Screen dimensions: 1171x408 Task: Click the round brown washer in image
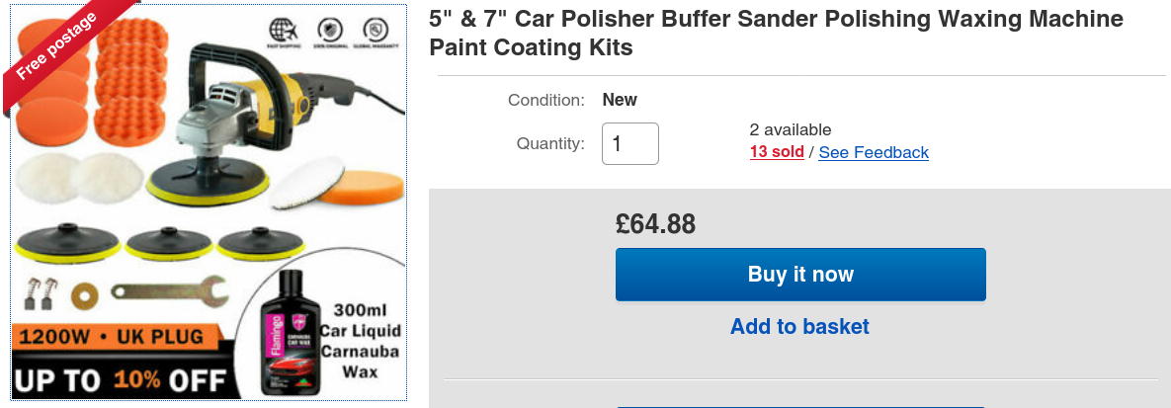pyautogui.click(x=82, y=292)
